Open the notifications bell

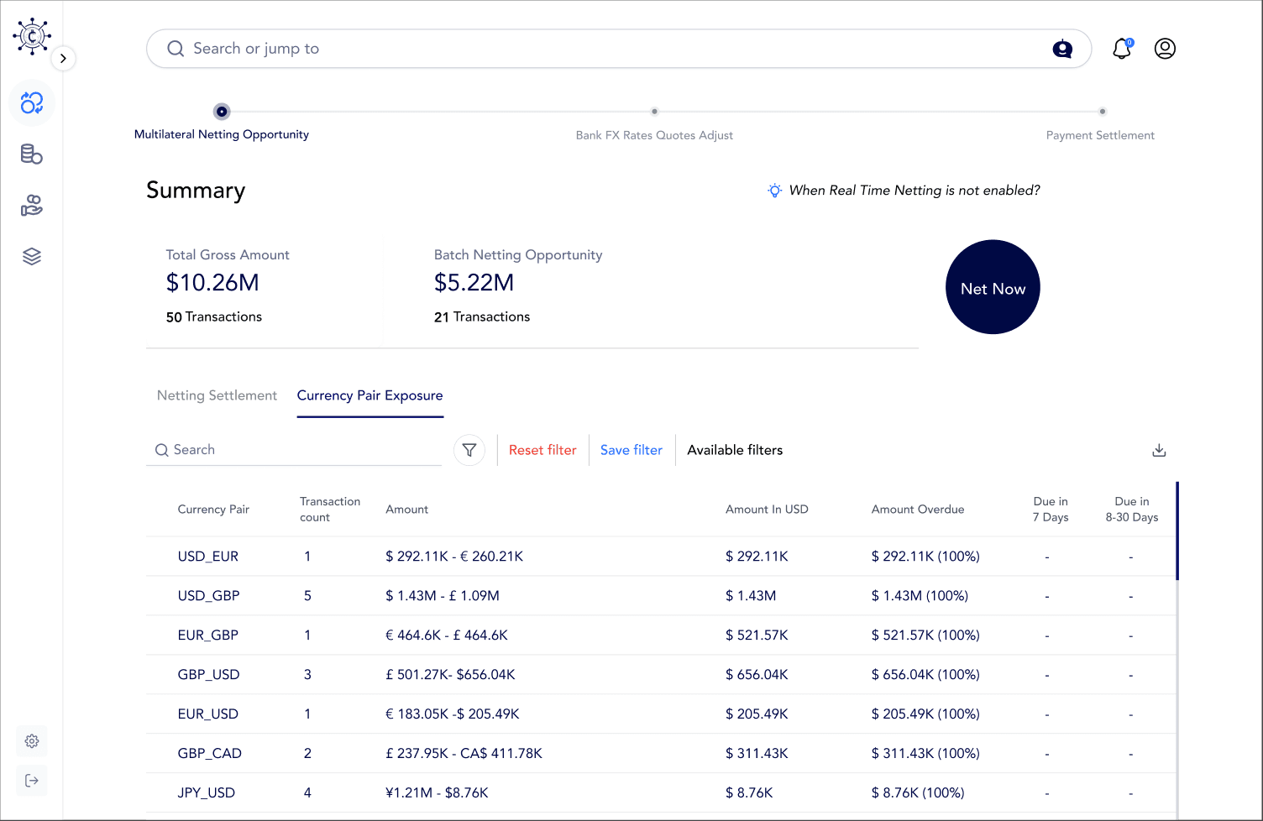[x=1122, y=49]
